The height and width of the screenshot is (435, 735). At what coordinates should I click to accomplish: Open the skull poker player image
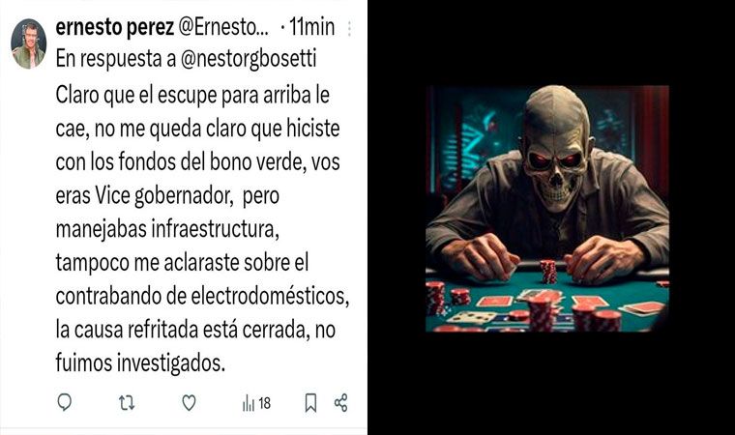[x=547, y=209]
